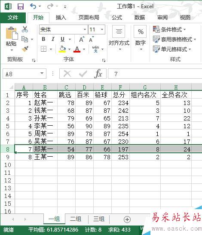Click the Save icon in quick access toolbar
Image resolution: width=202 pixels, height=235 pixels.
(x=21, y=6)
